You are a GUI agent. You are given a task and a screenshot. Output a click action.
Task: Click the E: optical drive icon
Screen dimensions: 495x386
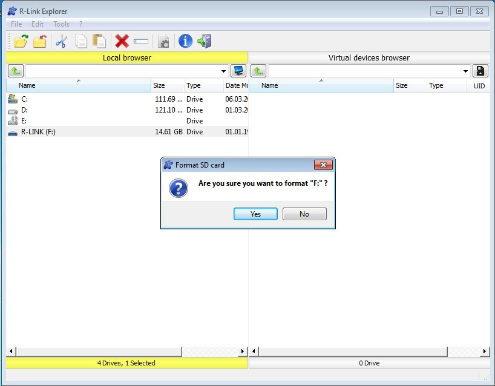13,120
